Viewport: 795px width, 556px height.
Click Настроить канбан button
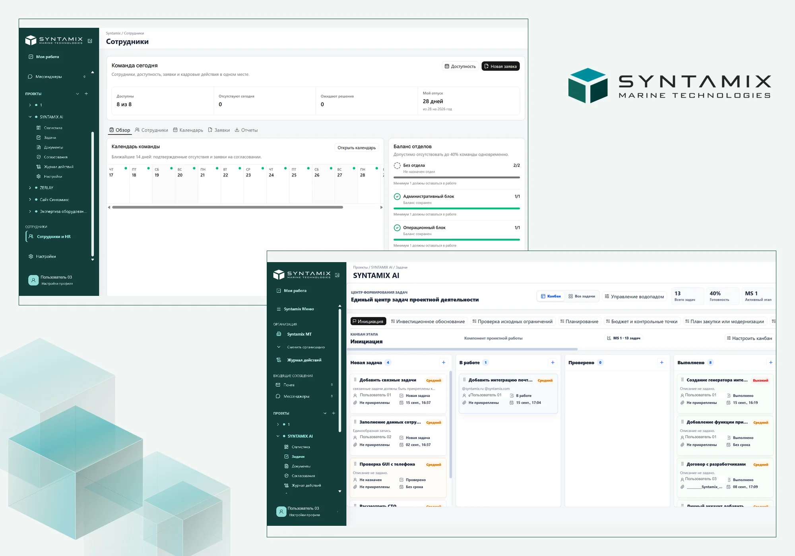[749, 338]
